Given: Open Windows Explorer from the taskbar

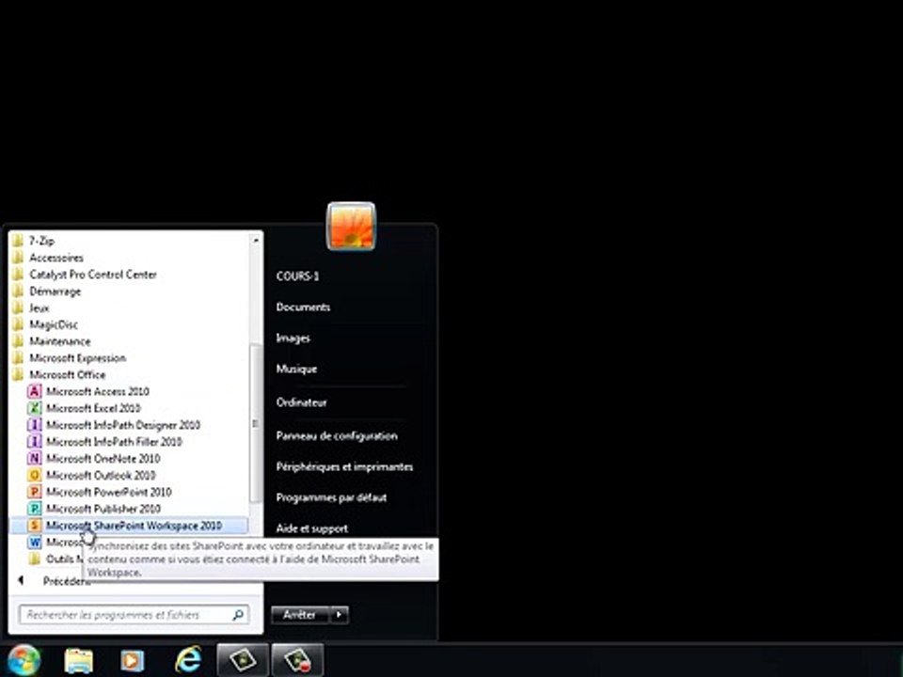Looking at the screenshot, I should click(79, 660).
